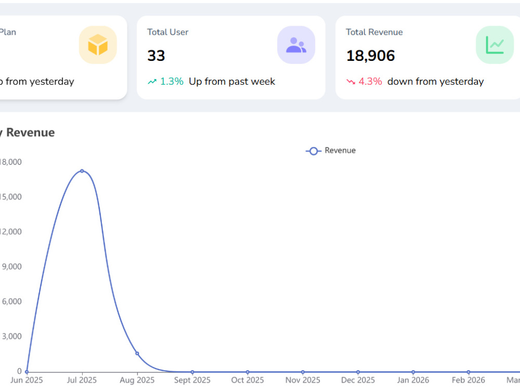Click the Jul 2025 axis label
Viewport: 520px width, 390px height.
tap(82, 380)
